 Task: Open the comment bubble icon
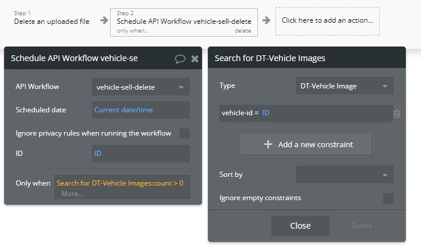point(180,58)
